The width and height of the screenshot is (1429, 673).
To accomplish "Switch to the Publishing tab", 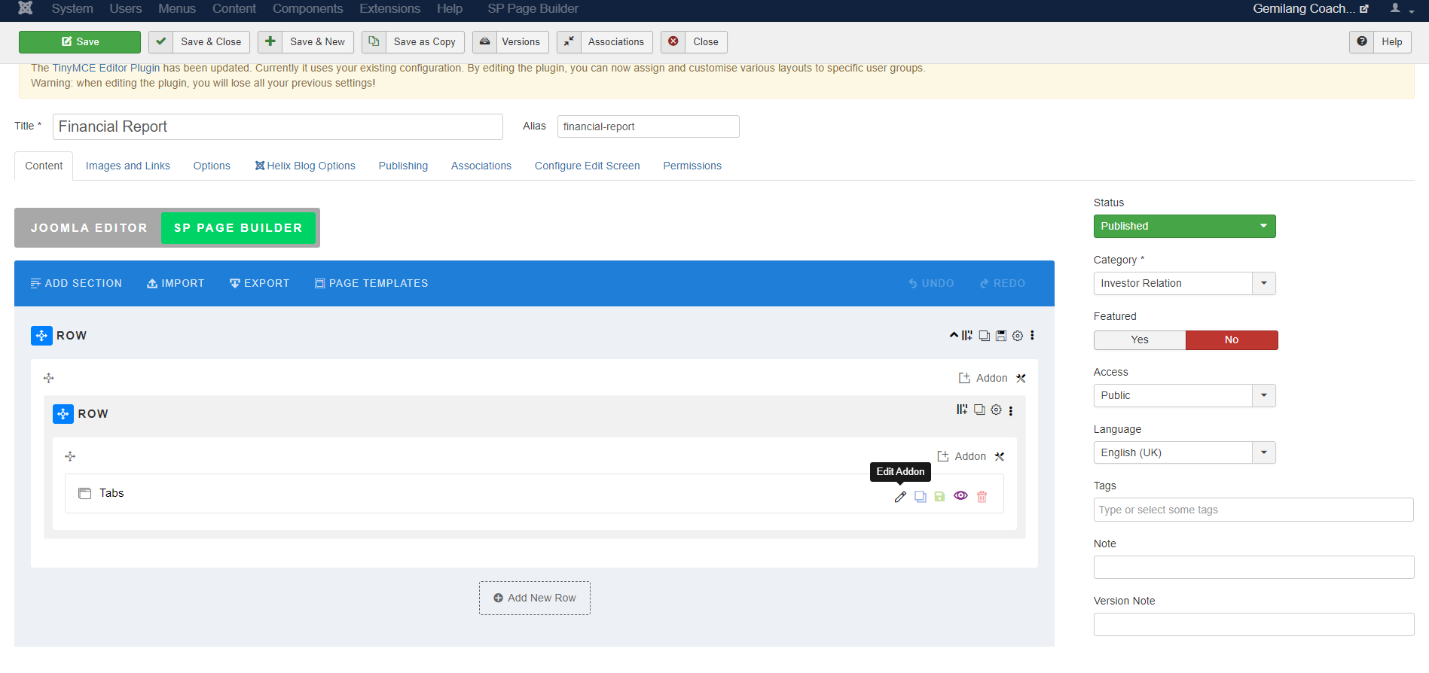I will 403,166.
